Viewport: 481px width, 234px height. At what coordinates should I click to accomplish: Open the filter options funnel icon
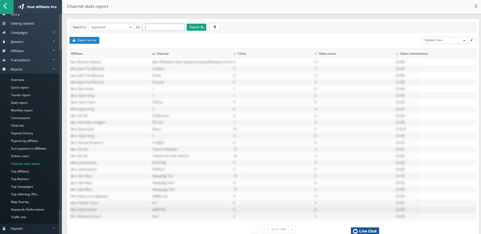coord(215,27)
